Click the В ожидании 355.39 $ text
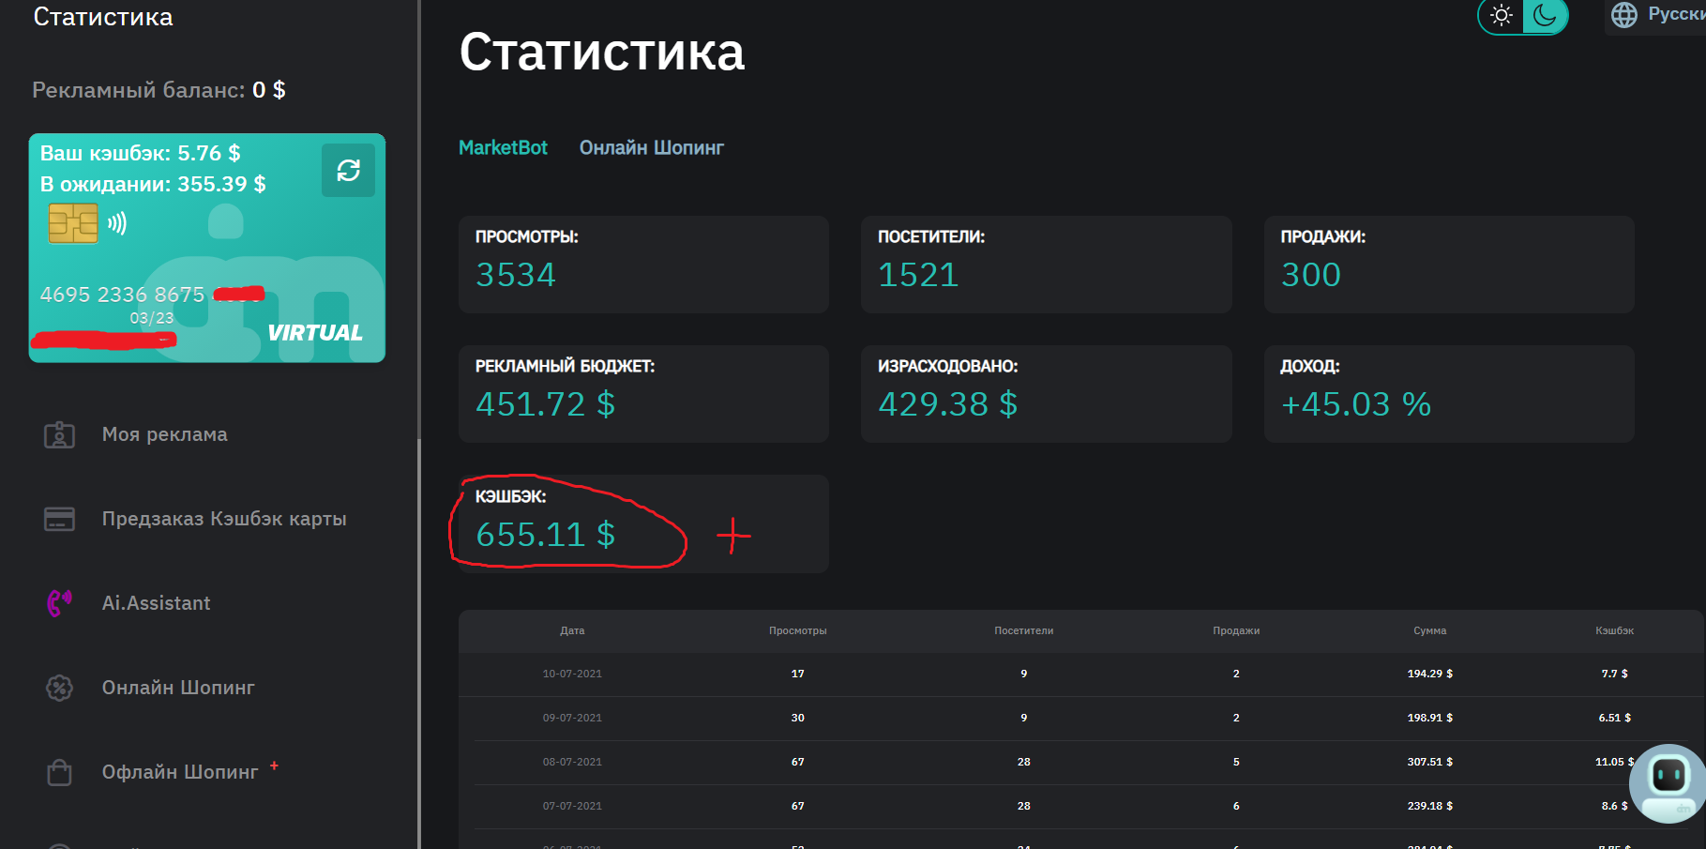Image resolution: width=1706 pixels, height=849 pixels. click(153, 184)
